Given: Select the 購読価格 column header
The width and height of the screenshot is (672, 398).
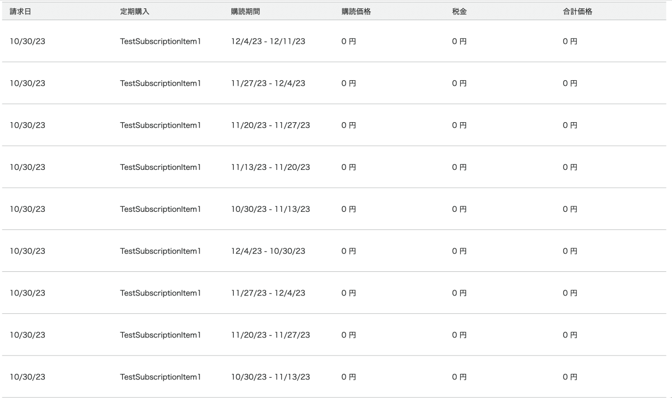Looking at the screenshot, I should pyautogui.click(x=356, y=11).
